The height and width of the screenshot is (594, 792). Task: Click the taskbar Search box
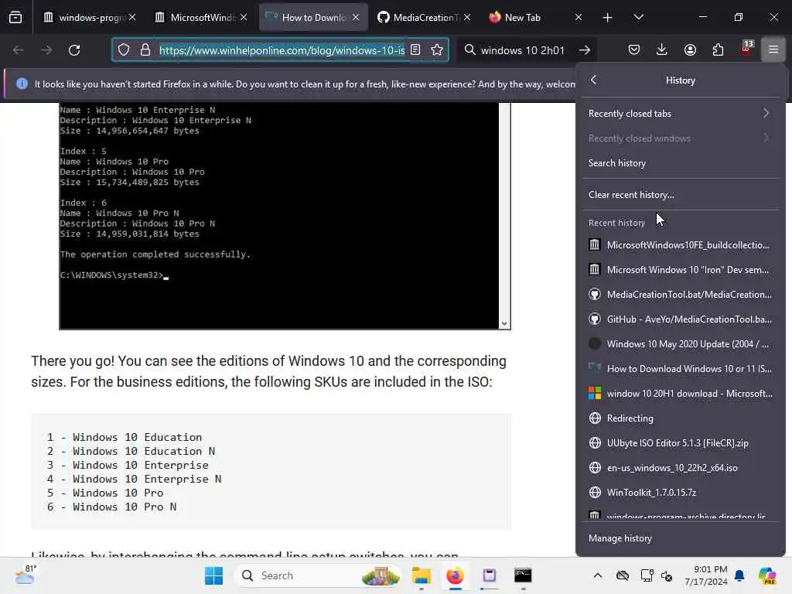click(x=319, y=575)
